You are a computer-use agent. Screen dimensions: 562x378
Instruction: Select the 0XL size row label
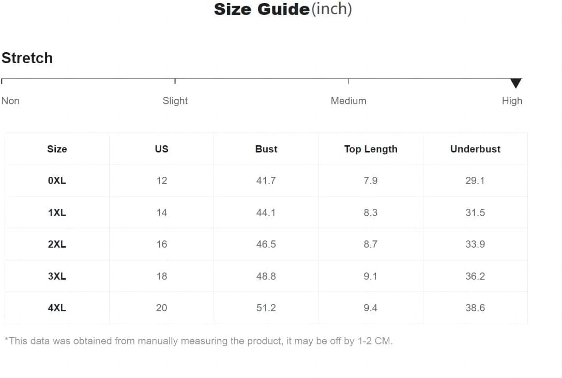[x=57, y=180]
